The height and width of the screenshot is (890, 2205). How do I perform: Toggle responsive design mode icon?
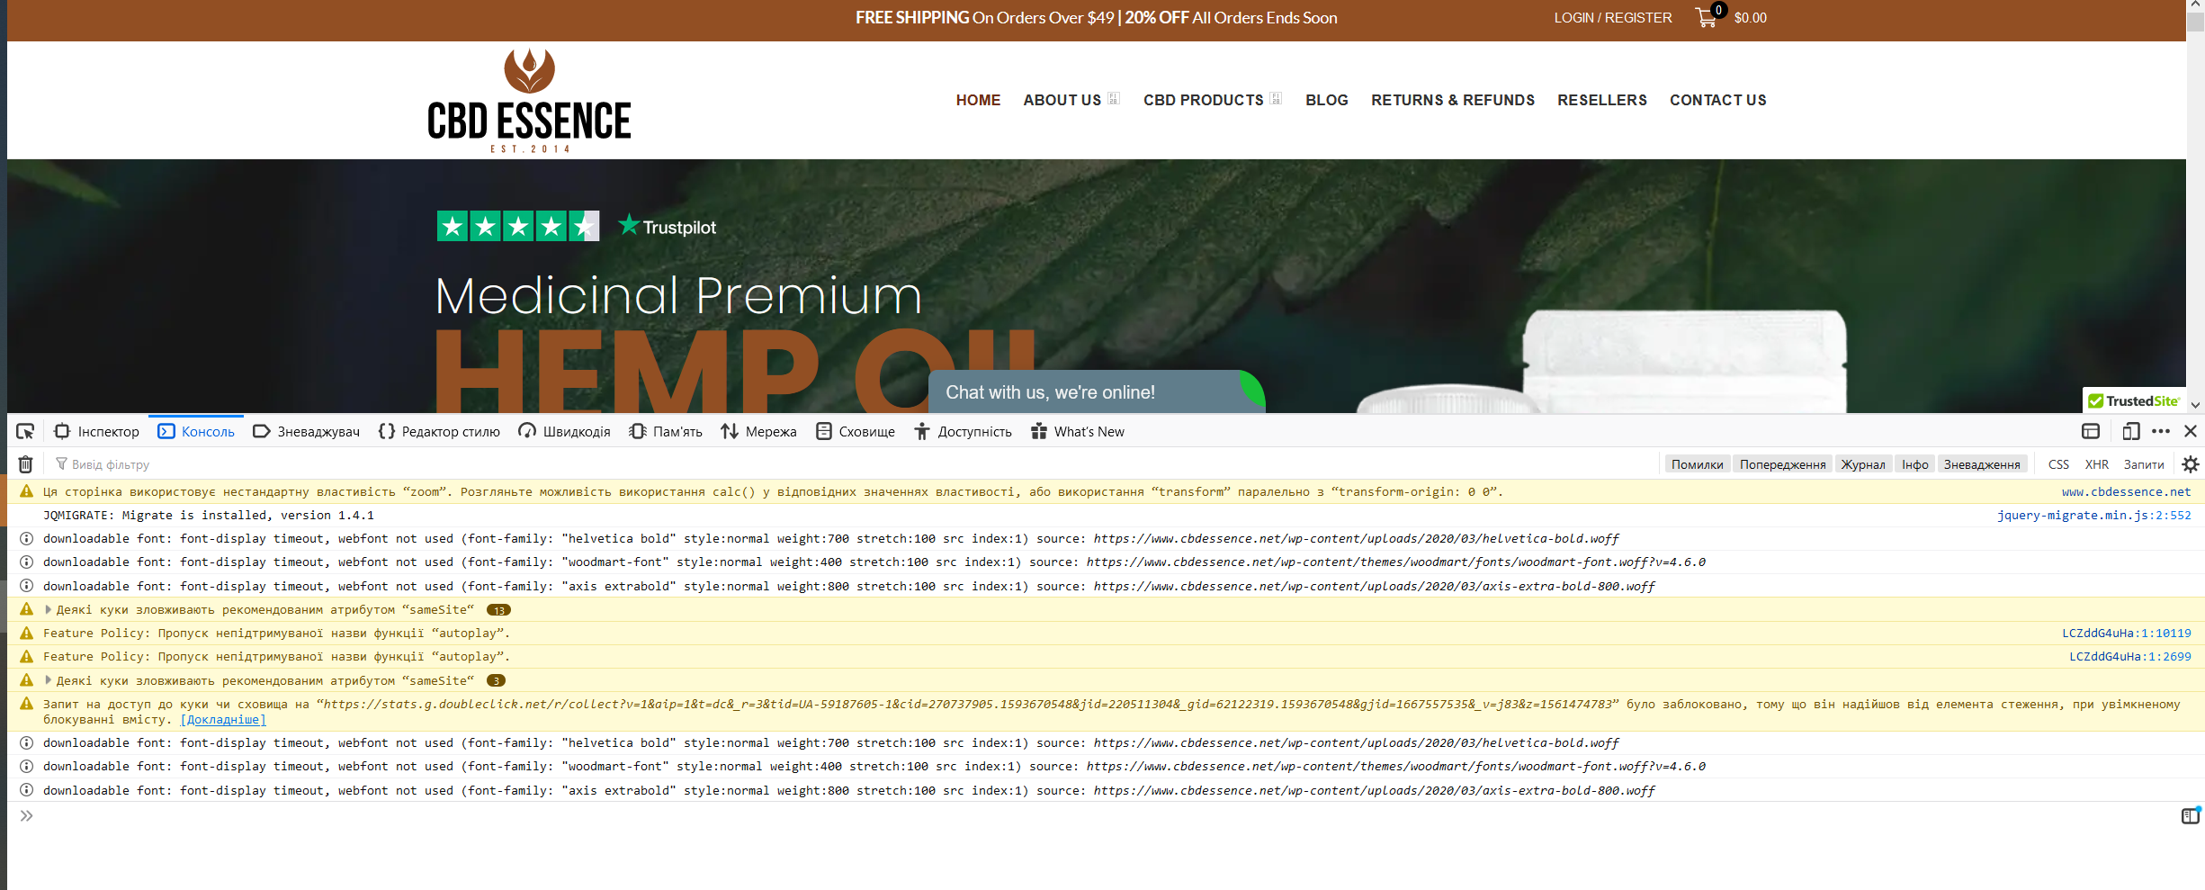(x=2131, y=432)
